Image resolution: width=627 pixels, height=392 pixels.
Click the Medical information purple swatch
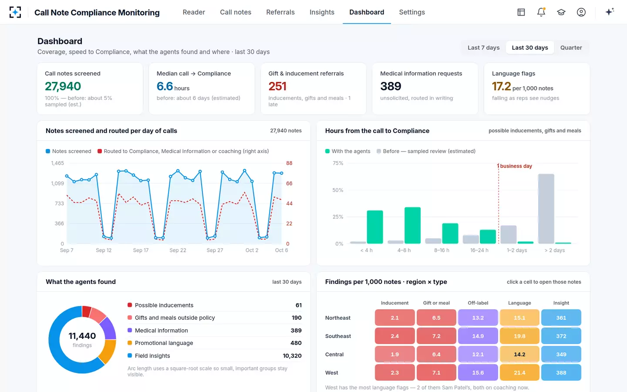130,330
